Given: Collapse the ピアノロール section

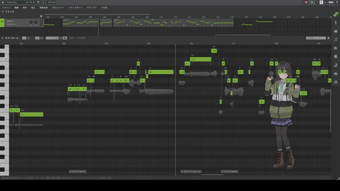Looking at the screenshot, I should 2,38.
